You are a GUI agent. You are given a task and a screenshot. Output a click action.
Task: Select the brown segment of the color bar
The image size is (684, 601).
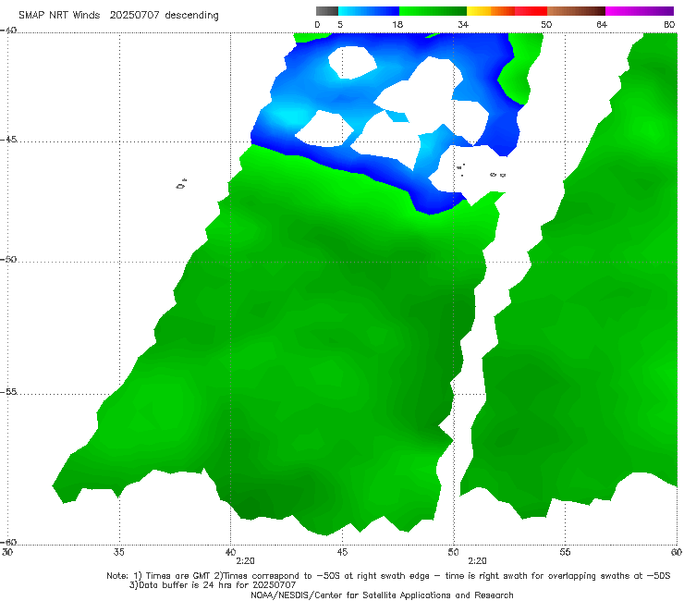[576, 11]
